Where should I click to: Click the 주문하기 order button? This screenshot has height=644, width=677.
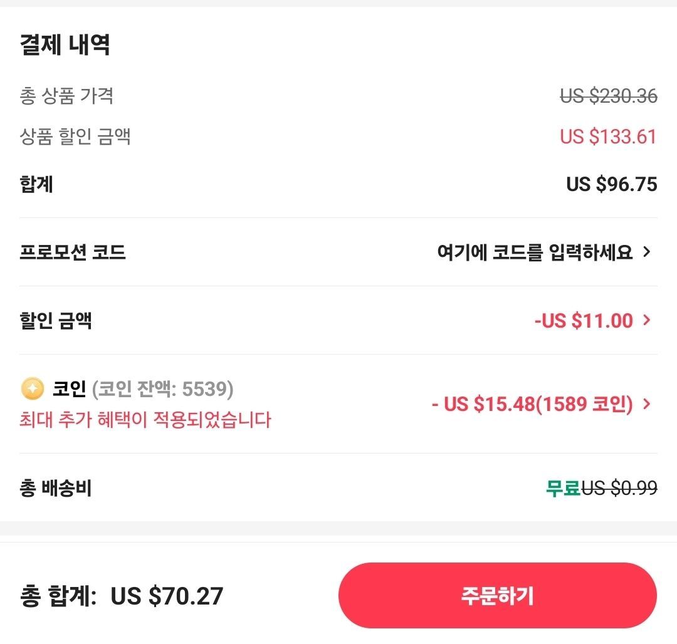click(497, 596)
